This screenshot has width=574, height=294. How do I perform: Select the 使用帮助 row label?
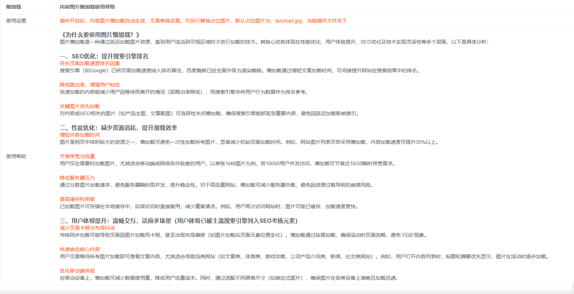[16, 156]
